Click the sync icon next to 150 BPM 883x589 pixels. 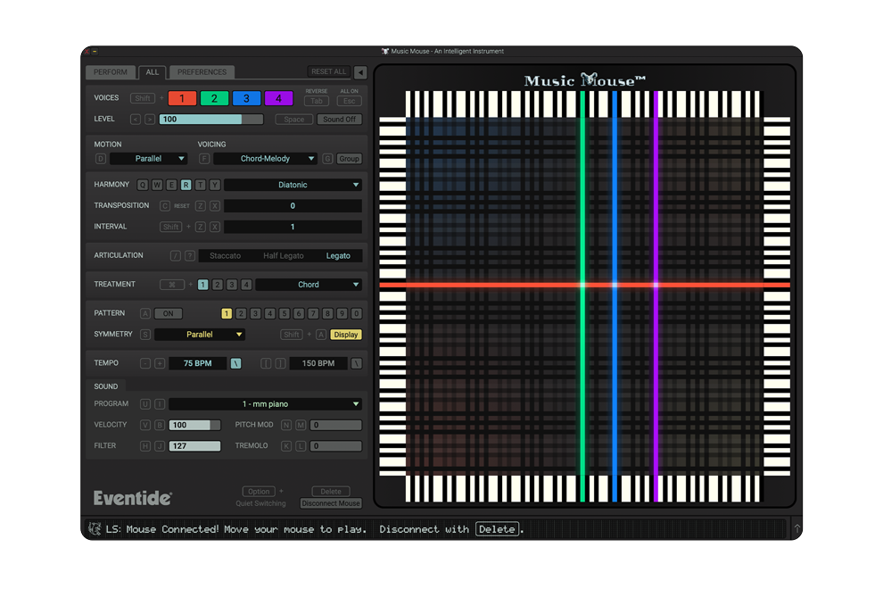[357, 363]
